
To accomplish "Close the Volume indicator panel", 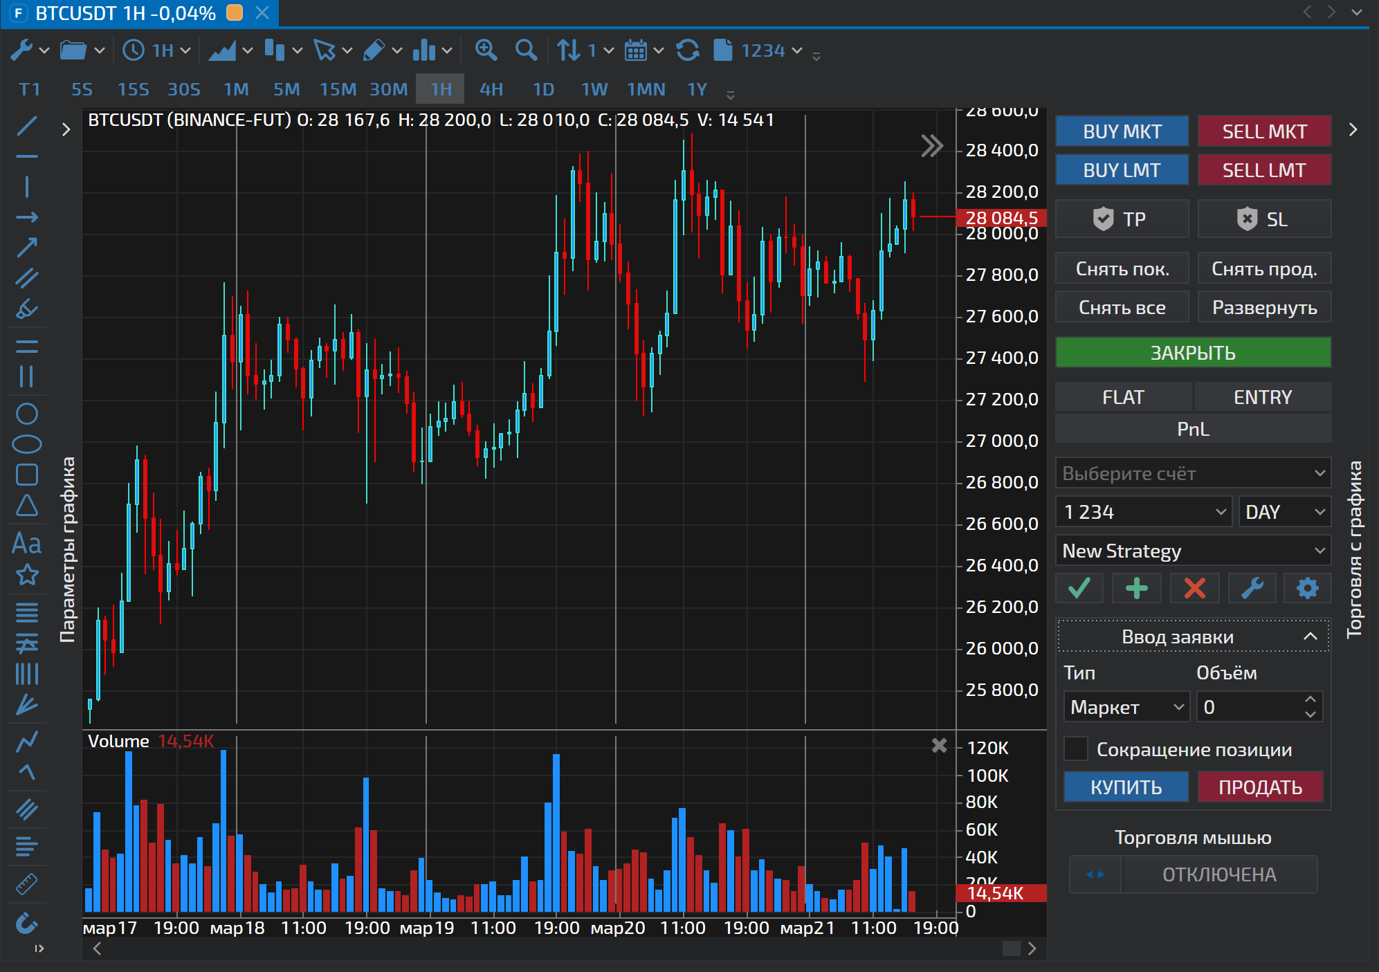I will tap(939, 745).
